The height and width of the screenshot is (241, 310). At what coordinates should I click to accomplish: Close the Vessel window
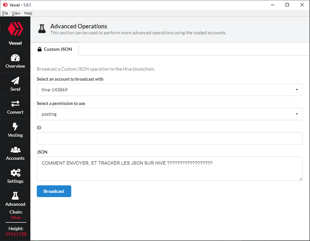point(302,5)
